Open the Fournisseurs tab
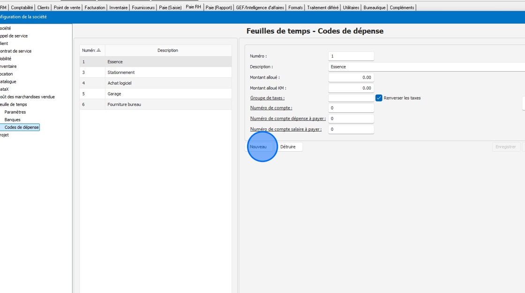 coord(143,7)
